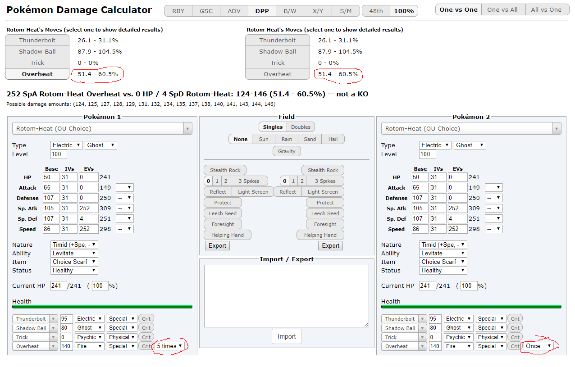Open the ADV generation tab

pyautogui.click(x=234, y=11)
